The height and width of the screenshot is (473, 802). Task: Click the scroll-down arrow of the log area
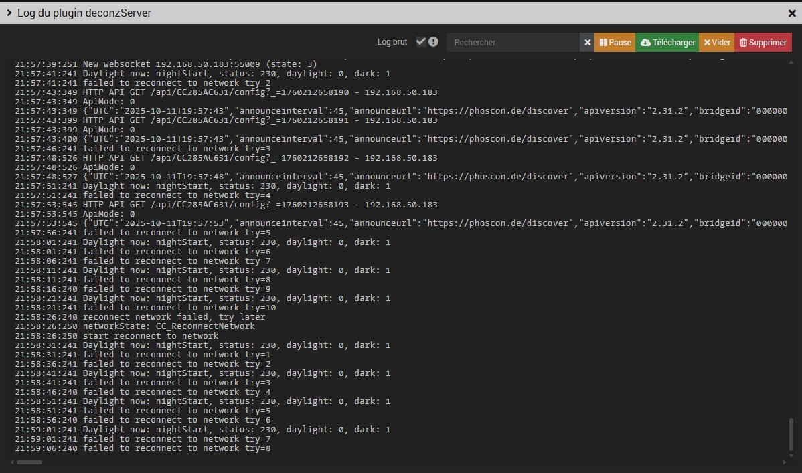coord(791,456)
